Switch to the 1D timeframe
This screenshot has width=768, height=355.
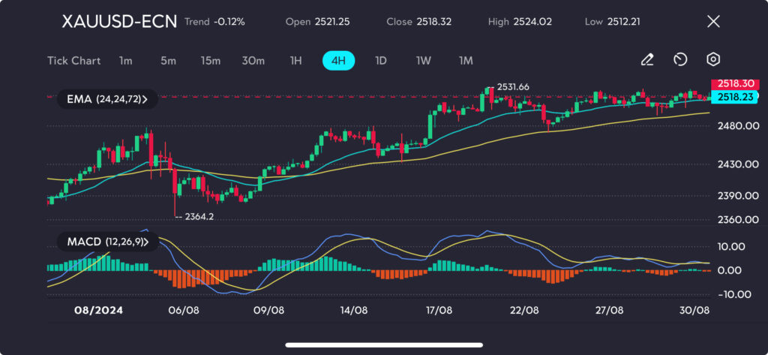pos(380,61)
